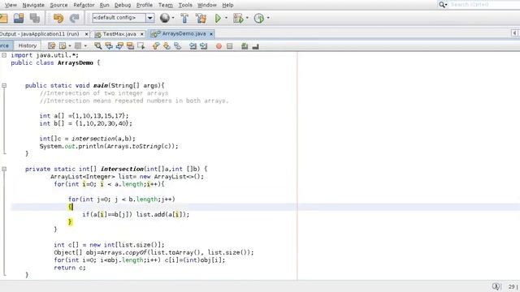The height and width of the screenshot is (292, 520).
Task: Click the Redo arrow icon
Action: pos(74,18)
